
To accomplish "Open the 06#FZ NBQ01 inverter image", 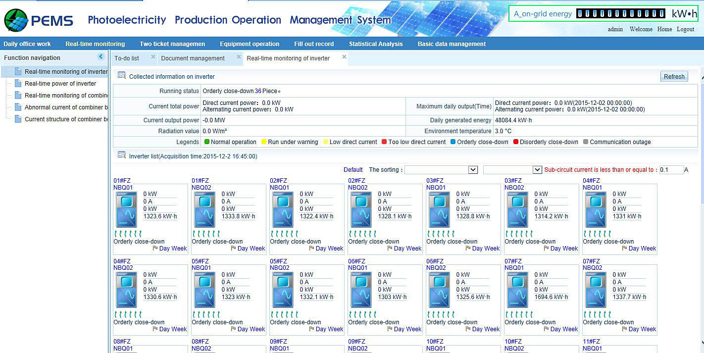I will tap(361, 290).
